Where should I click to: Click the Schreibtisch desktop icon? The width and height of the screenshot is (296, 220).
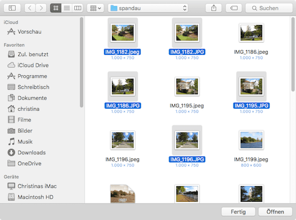(11, 87)
